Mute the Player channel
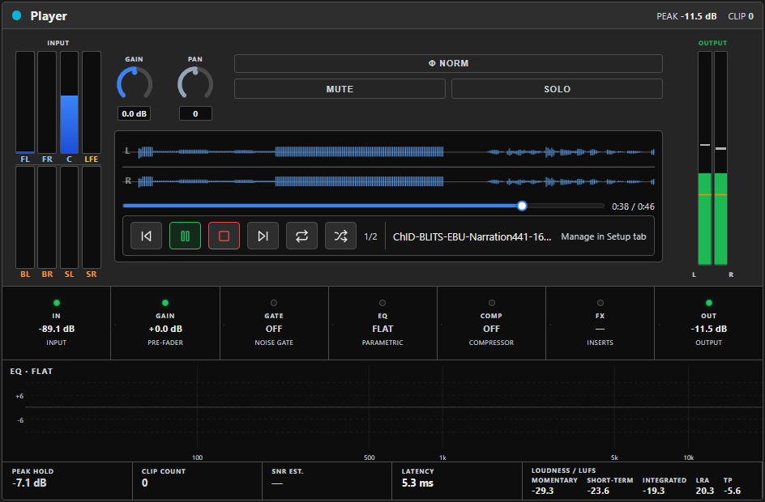This screenshot has width=765, height=502. tap(340, 89)
